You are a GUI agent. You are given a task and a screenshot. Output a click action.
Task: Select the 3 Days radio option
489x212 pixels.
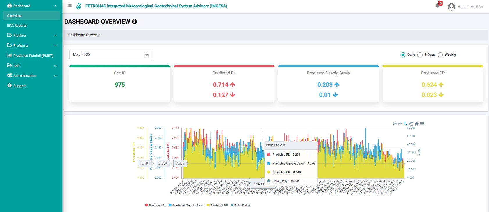[x=420, y=55]
